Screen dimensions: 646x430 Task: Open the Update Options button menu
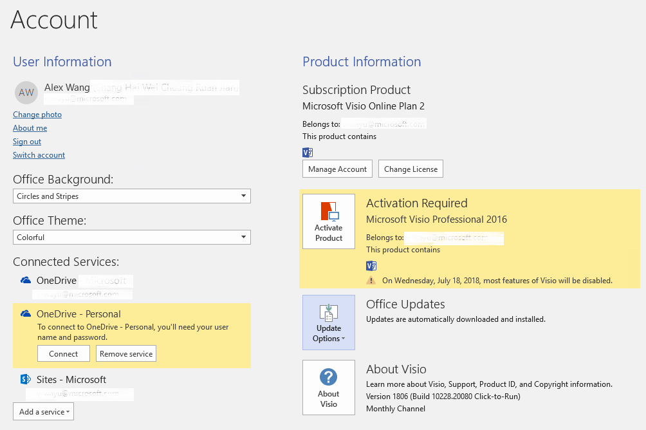coord(329,322)
